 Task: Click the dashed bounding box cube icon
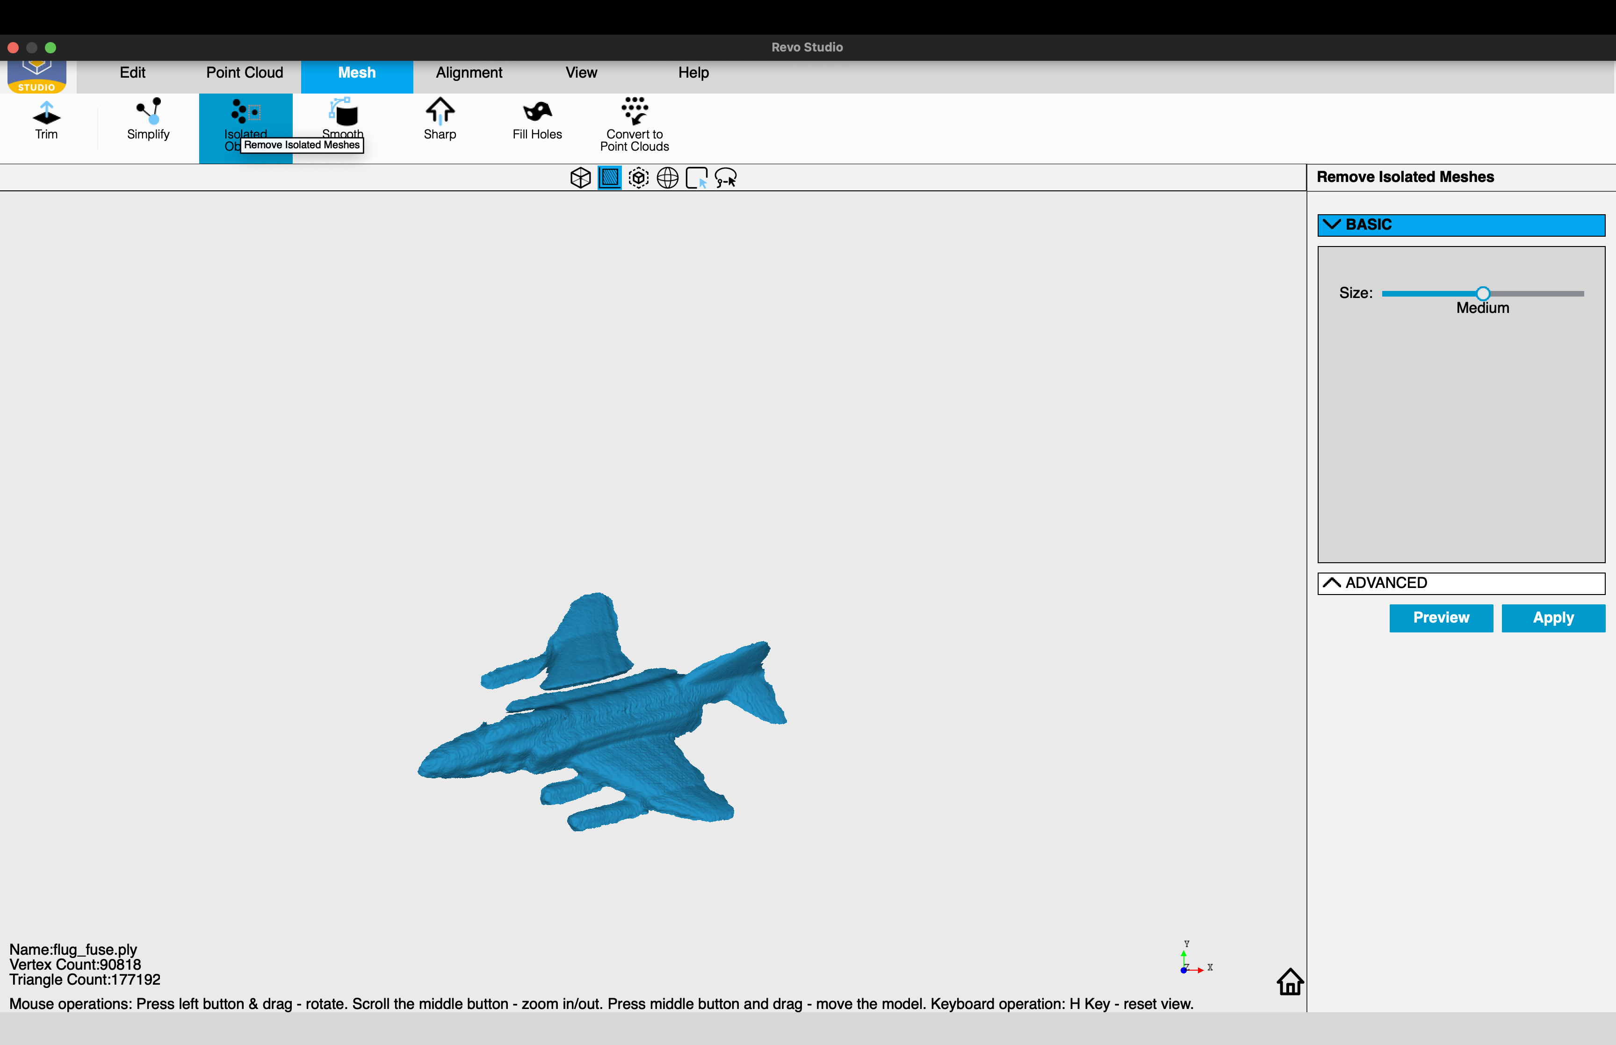638,178
